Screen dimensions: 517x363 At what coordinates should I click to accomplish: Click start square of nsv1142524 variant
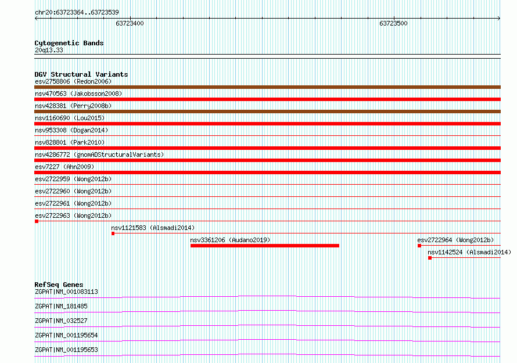point(430,258)
